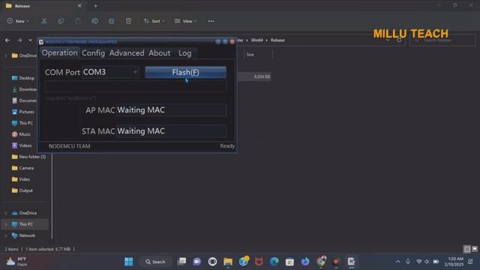Open the See more ellipsis menu

pyautogui.click(x=211, y=21)
